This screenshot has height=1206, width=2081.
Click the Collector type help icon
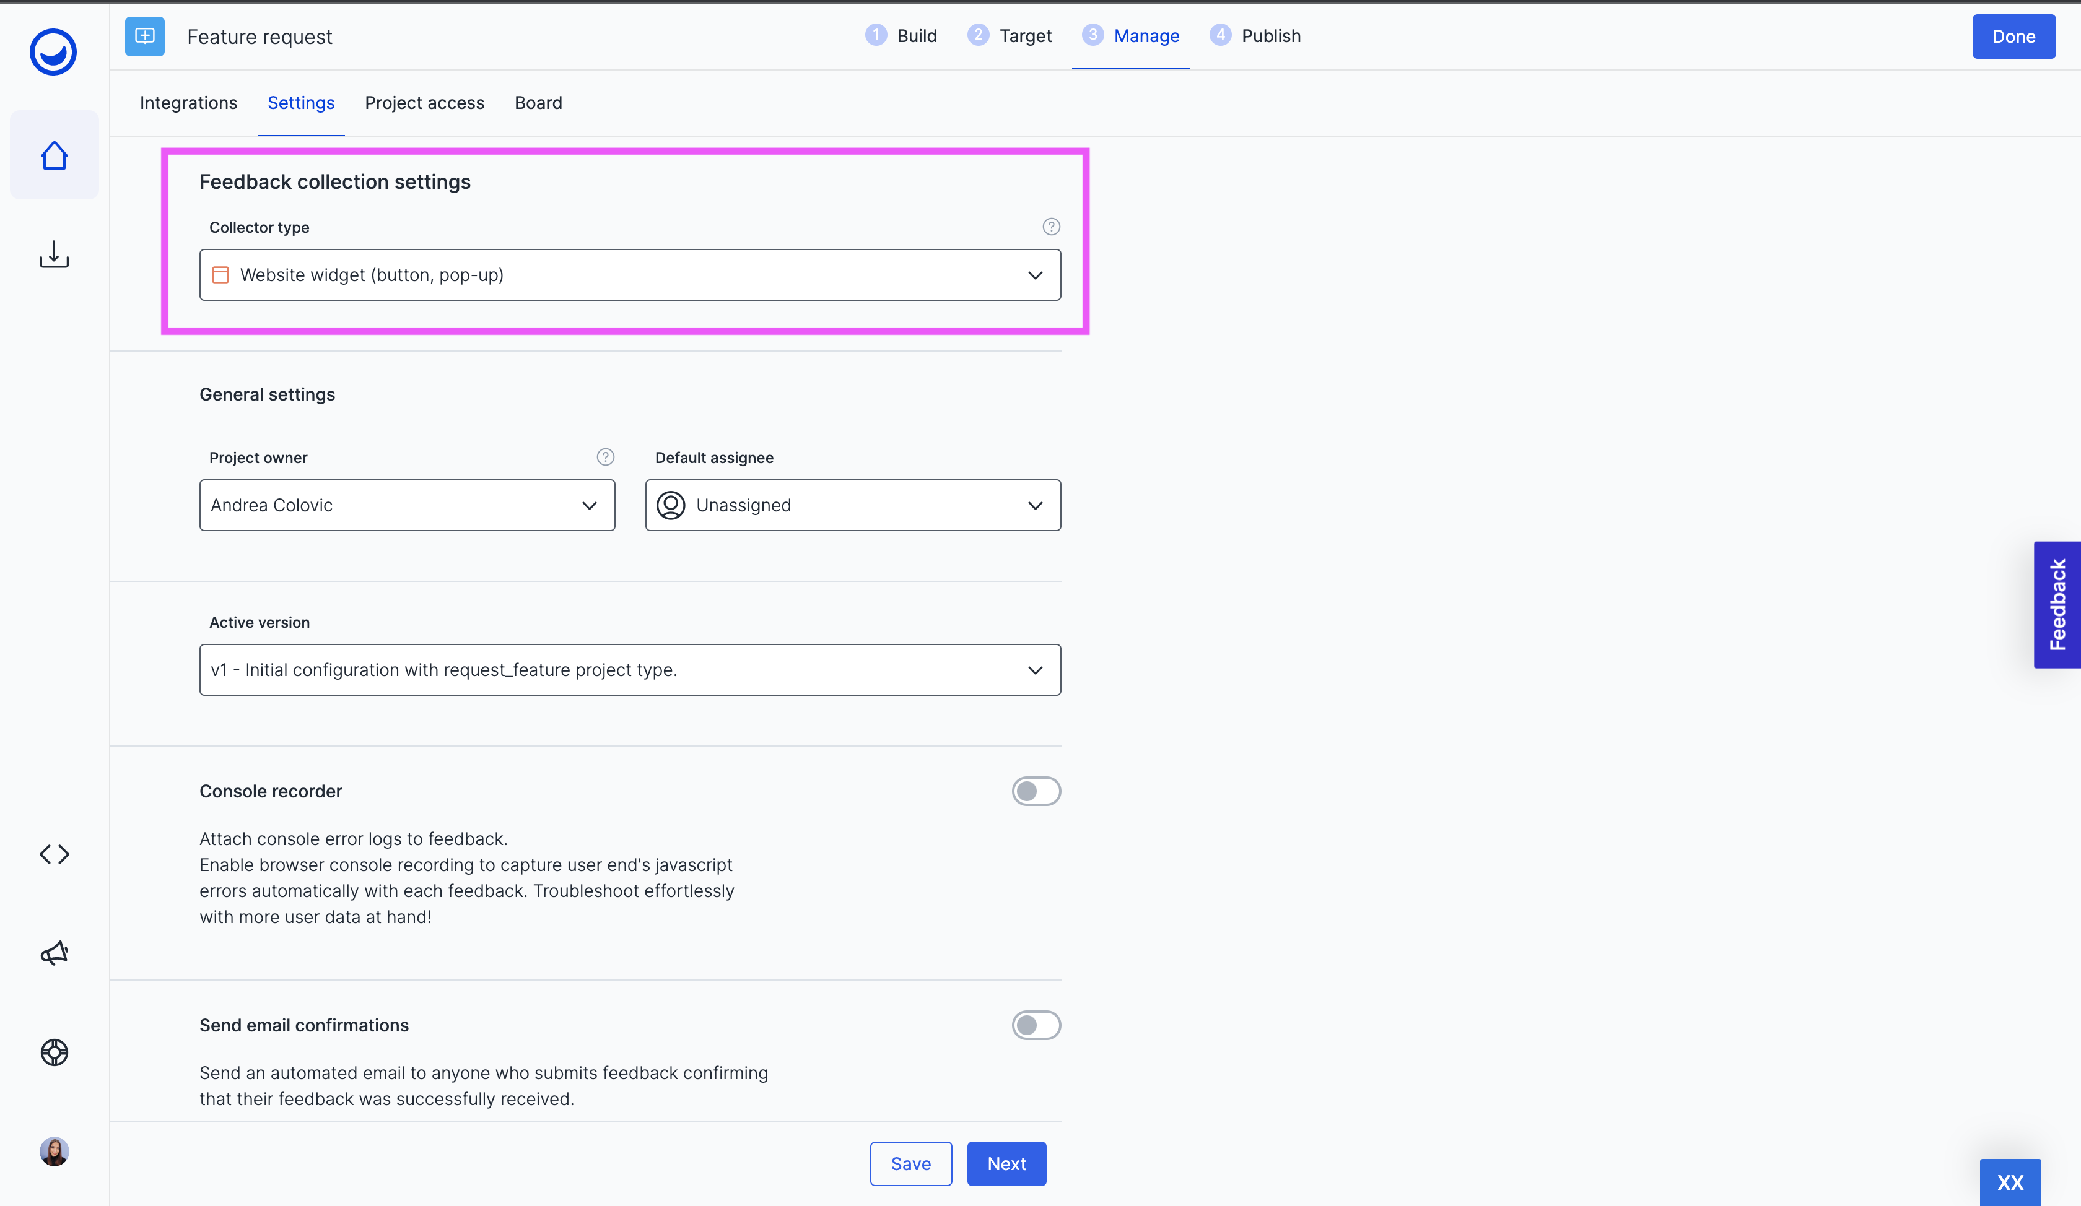click(x=1050, y=226)
